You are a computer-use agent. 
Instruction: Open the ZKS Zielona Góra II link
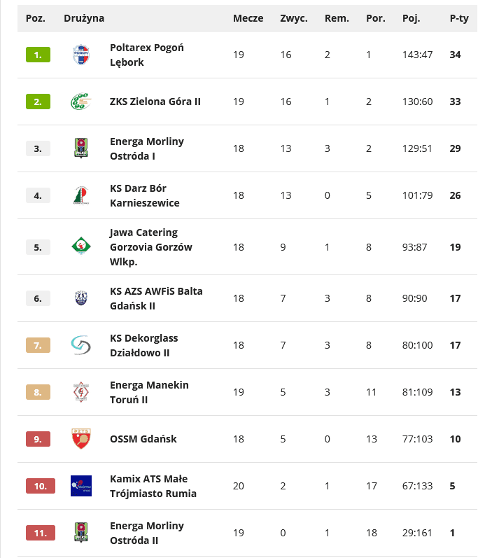(x=155, y=102)
